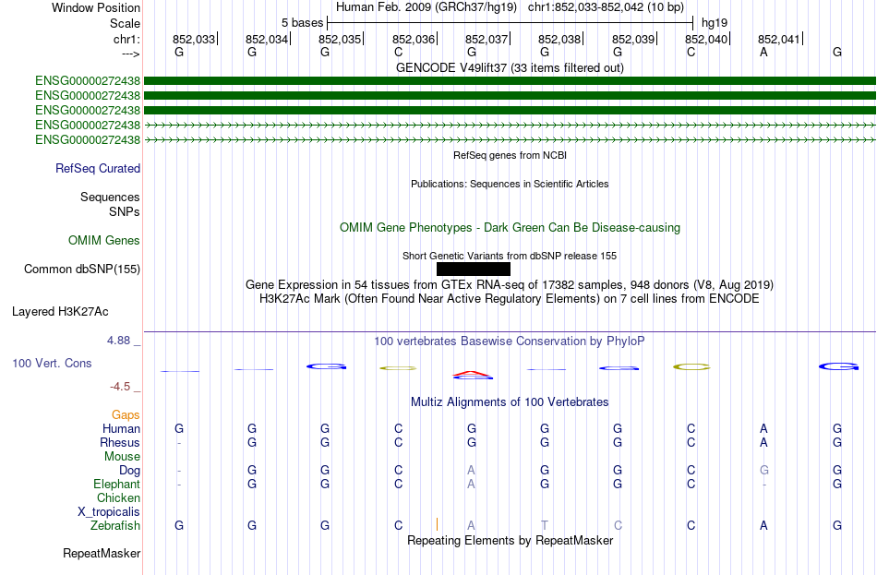Click the red A in the PhyloP logo
Screen dimensions: 877x575
tap(473, 373)
